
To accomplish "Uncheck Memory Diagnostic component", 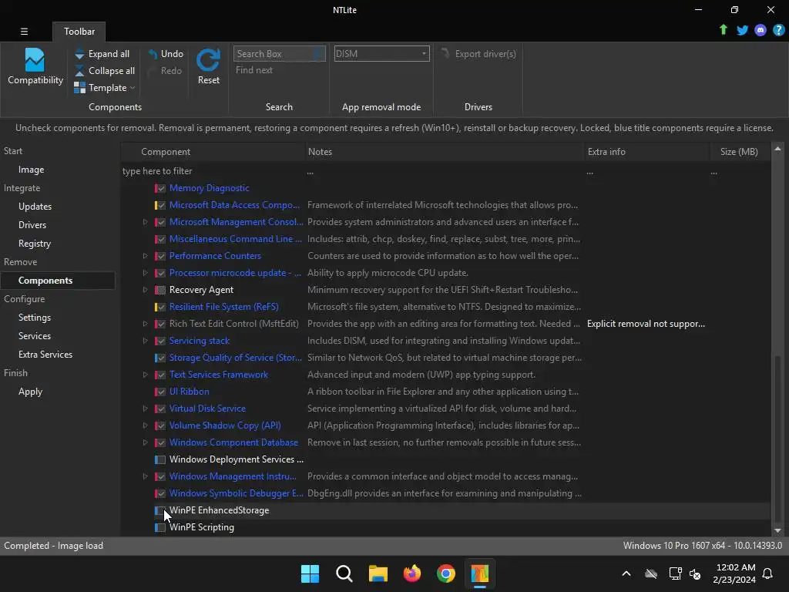I will pyautogui.click(x=160, y=188).
